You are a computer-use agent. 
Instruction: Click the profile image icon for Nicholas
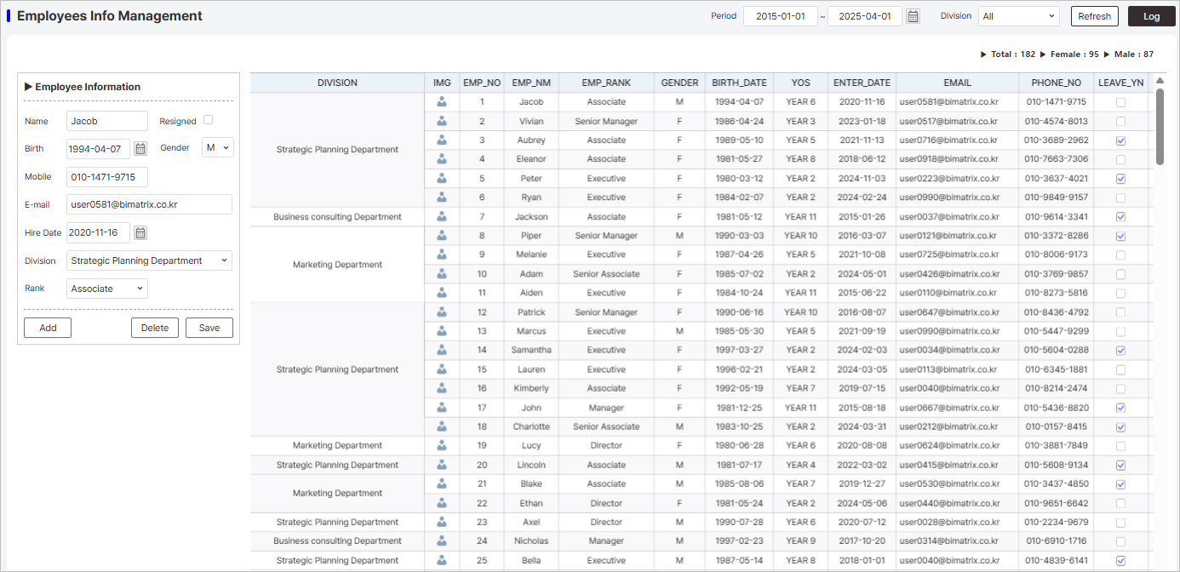click(x=442, y=541)
